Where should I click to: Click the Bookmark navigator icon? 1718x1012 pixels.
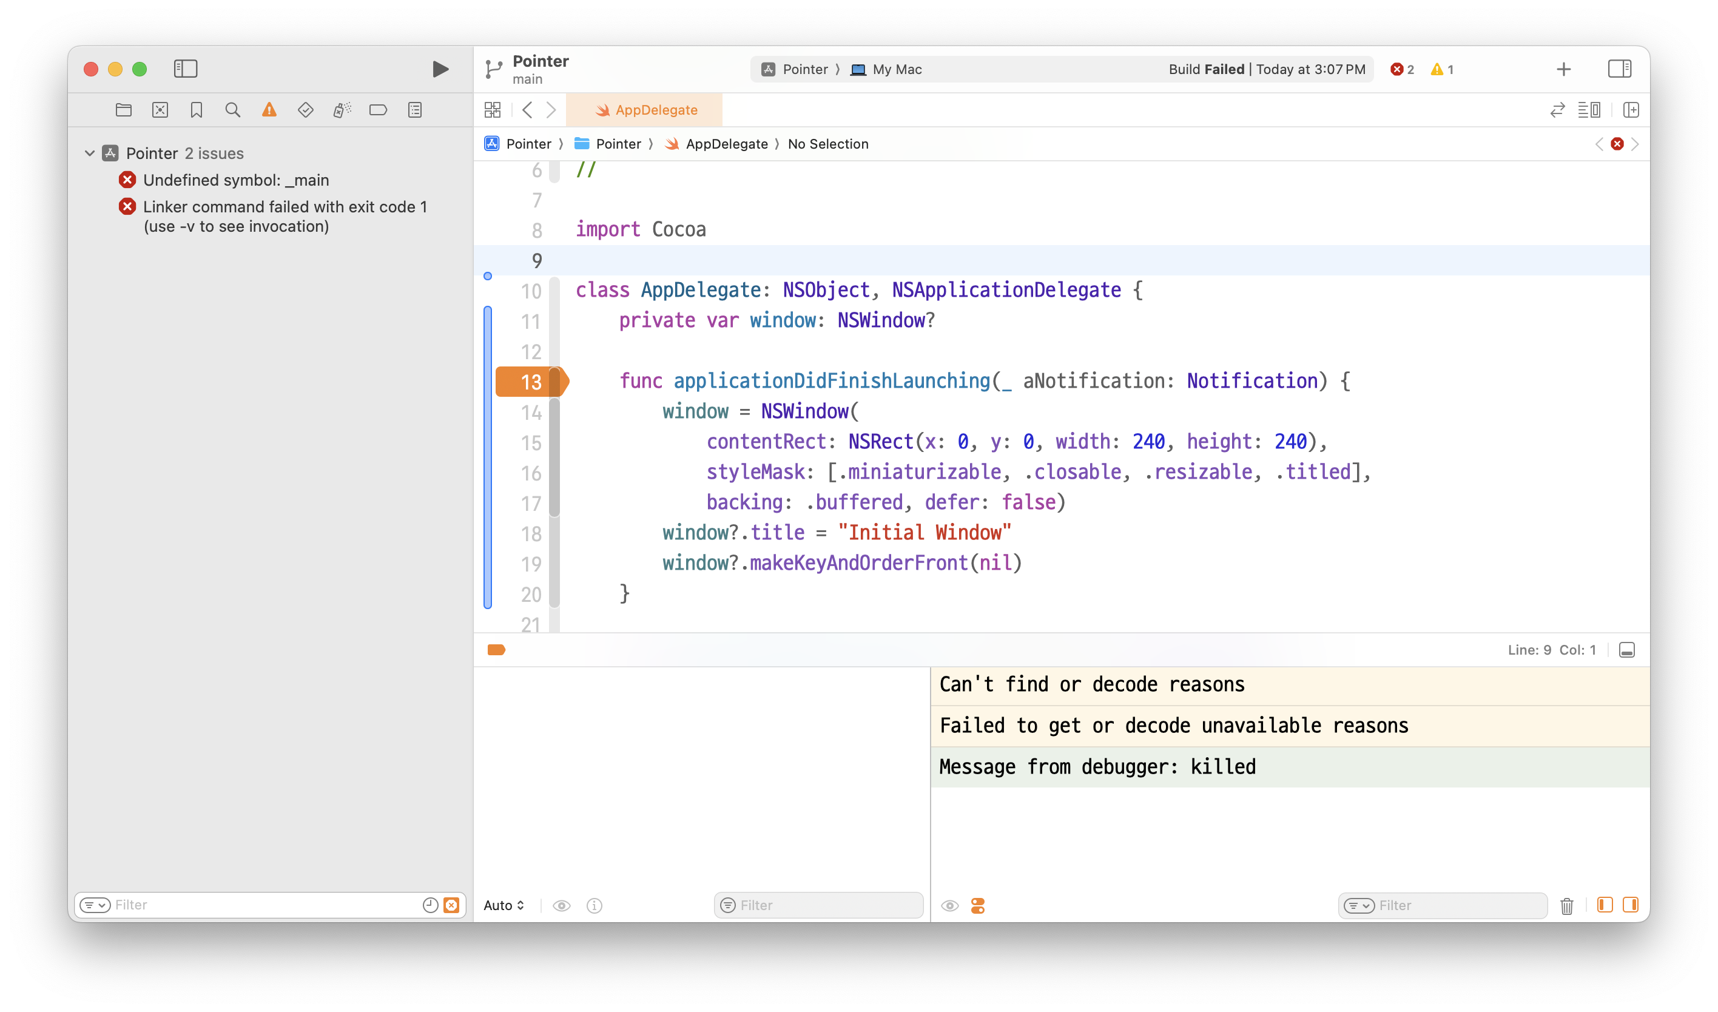[x=197, y=110]
